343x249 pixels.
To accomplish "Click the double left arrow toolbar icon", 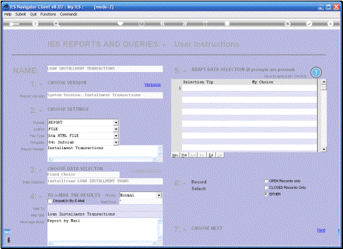I will point(162,23).
